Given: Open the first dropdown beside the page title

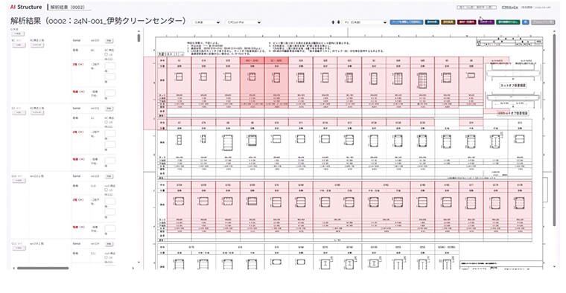Looking at the screenshot, I should (x=207, y=22).
